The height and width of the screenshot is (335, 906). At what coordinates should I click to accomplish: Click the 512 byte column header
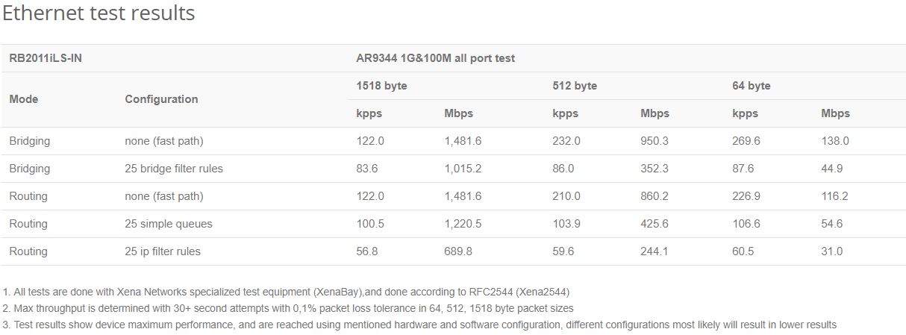click(x=575, y=86)
